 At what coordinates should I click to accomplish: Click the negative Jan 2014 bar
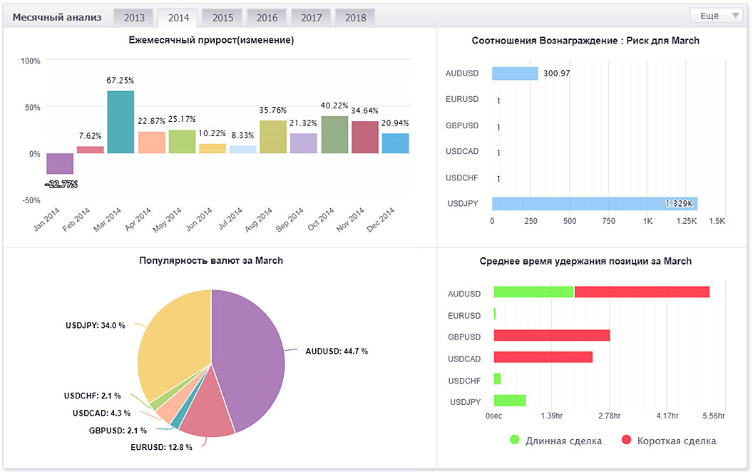tap(60, 163)
